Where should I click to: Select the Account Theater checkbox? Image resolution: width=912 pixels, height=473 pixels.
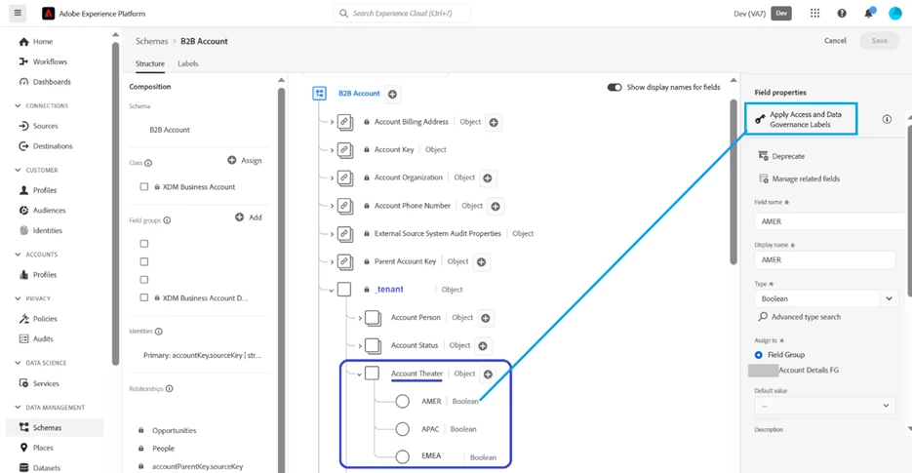(373, 373)
